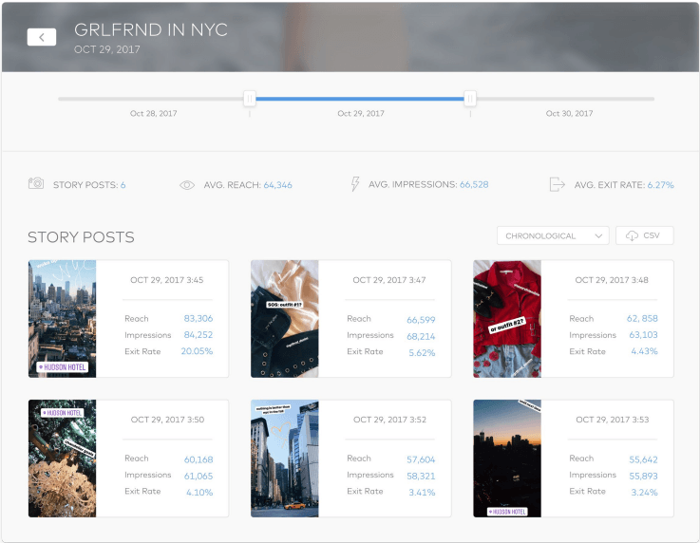Open the street buildings taxi story thumbnail

click(x=285, y=459)
